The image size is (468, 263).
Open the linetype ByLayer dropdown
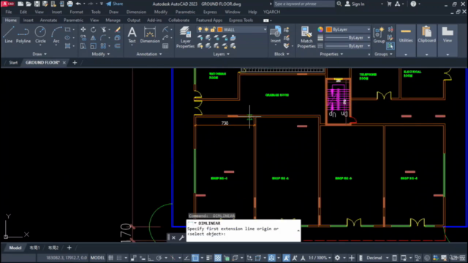pyautogui.click(x=369, y=46)
